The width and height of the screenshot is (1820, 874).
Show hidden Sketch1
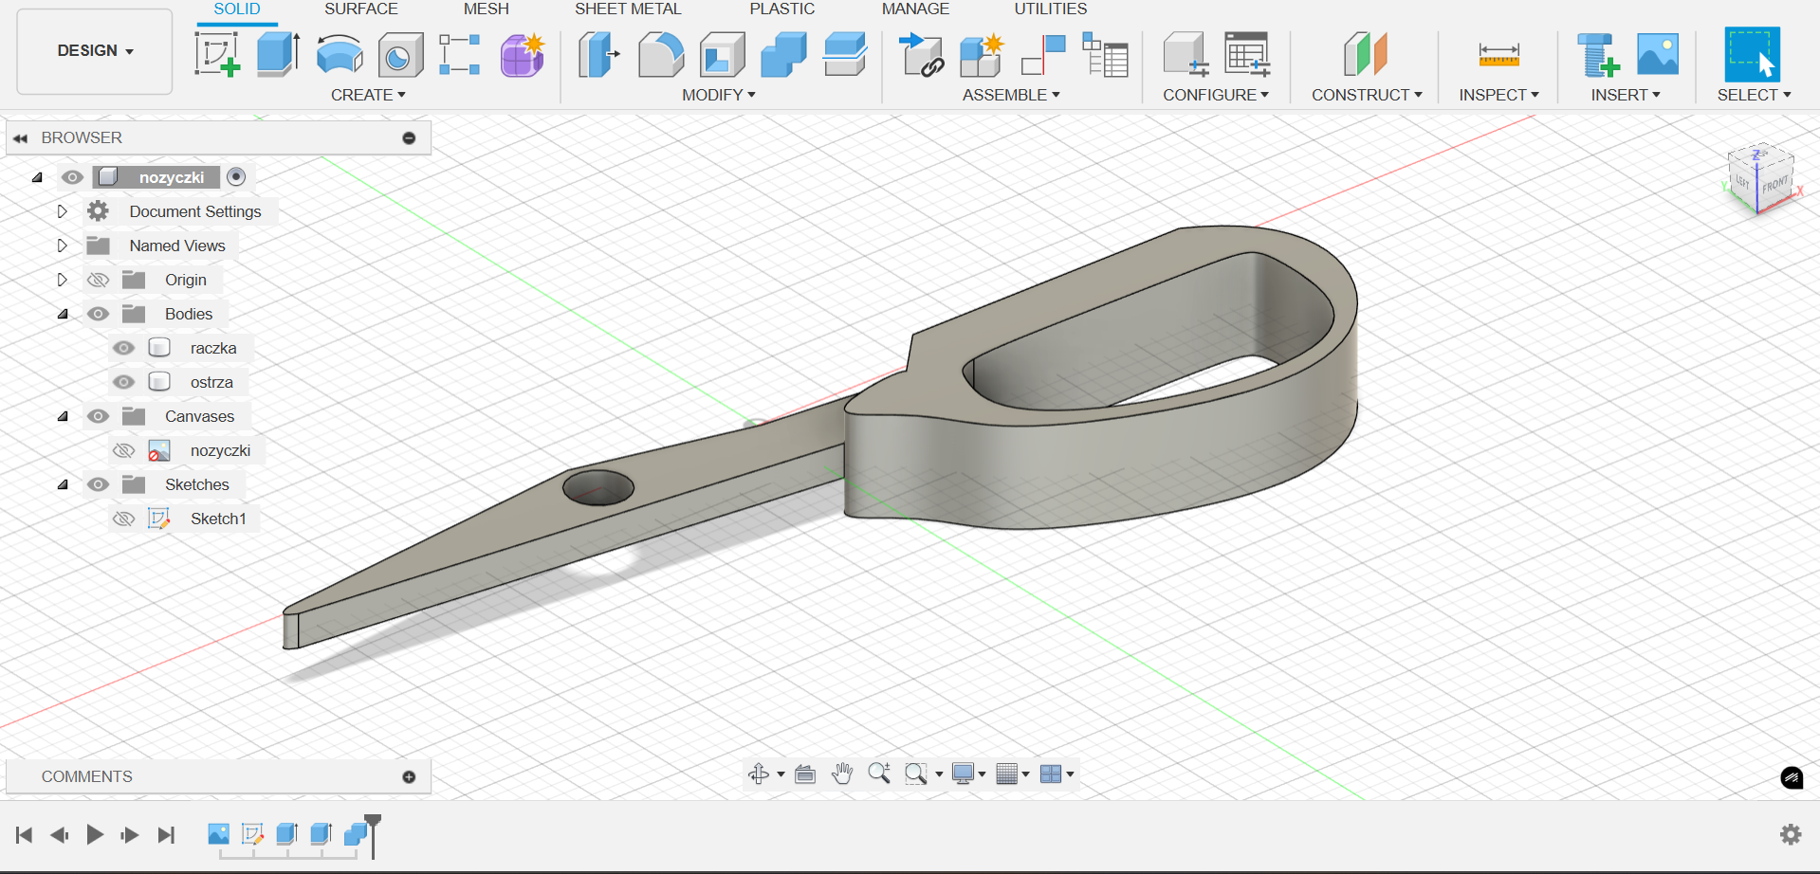click(x=123, y=519)
